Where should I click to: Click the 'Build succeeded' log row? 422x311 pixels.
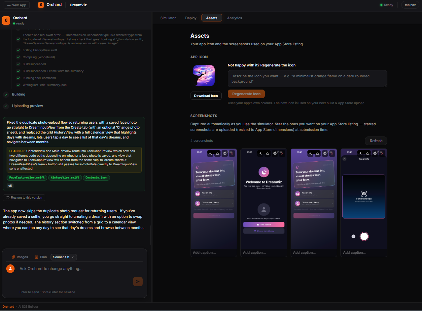pyautogui.click(x=34, y=64)
